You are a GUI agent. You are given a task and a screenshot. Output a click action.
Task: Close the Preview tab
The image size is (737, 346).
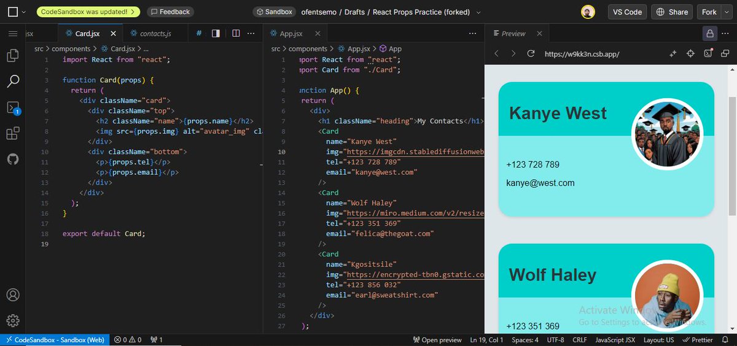(x=539, y=33)
